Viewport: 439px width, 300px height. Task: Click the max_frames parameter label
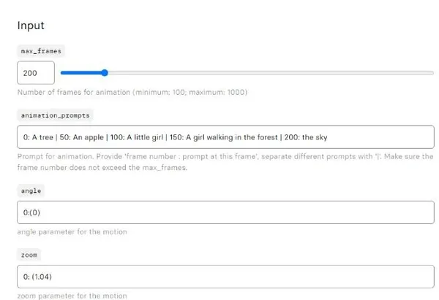coord(41,51)
